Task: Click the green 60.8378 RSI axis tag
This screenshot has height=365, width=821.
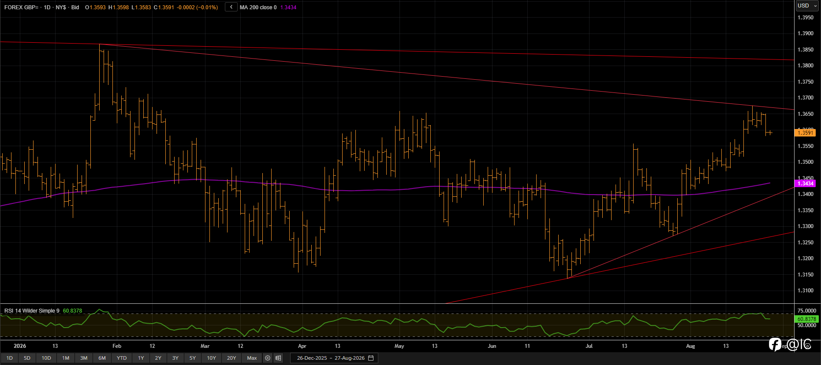Action: point(806,319)
